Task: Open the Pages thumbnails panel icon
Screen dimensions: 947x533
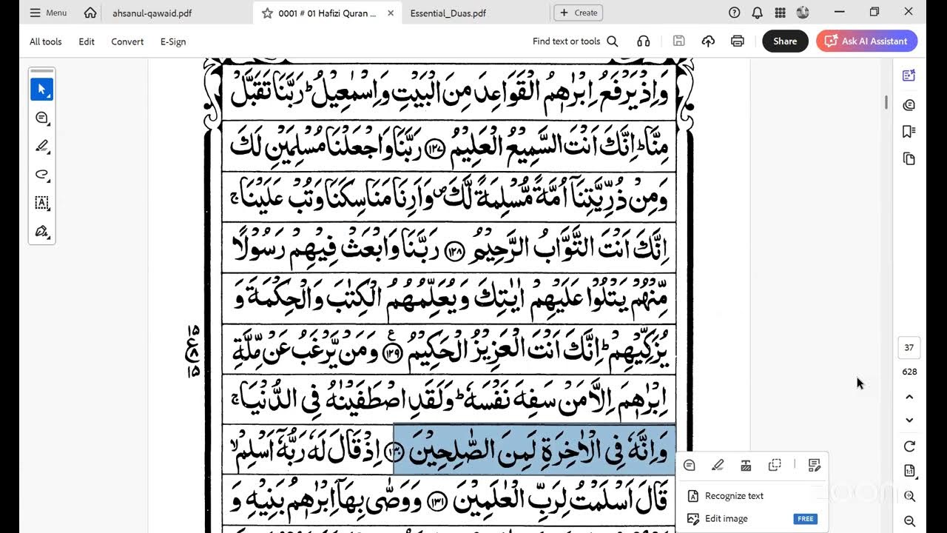Action: pos(909,159)
